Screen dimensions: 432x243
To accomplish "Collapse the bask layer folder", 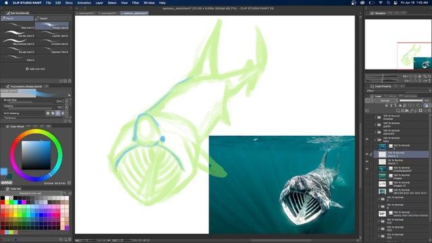I will click(x=375, y=140).
